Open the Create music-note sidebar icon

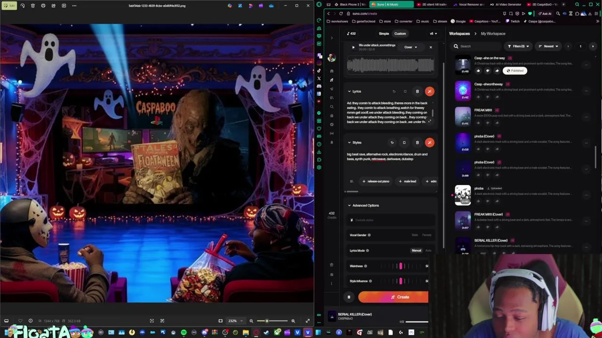coord(332,80)
